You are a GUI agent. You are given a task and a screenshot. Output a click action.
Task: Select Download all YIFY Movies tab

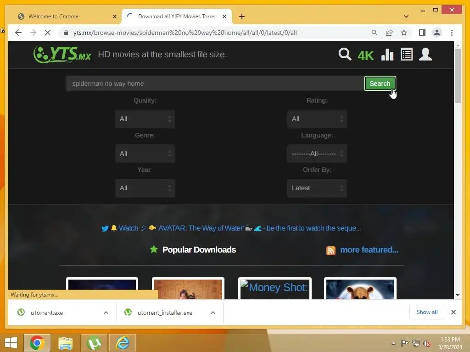(x=177, y=16)
